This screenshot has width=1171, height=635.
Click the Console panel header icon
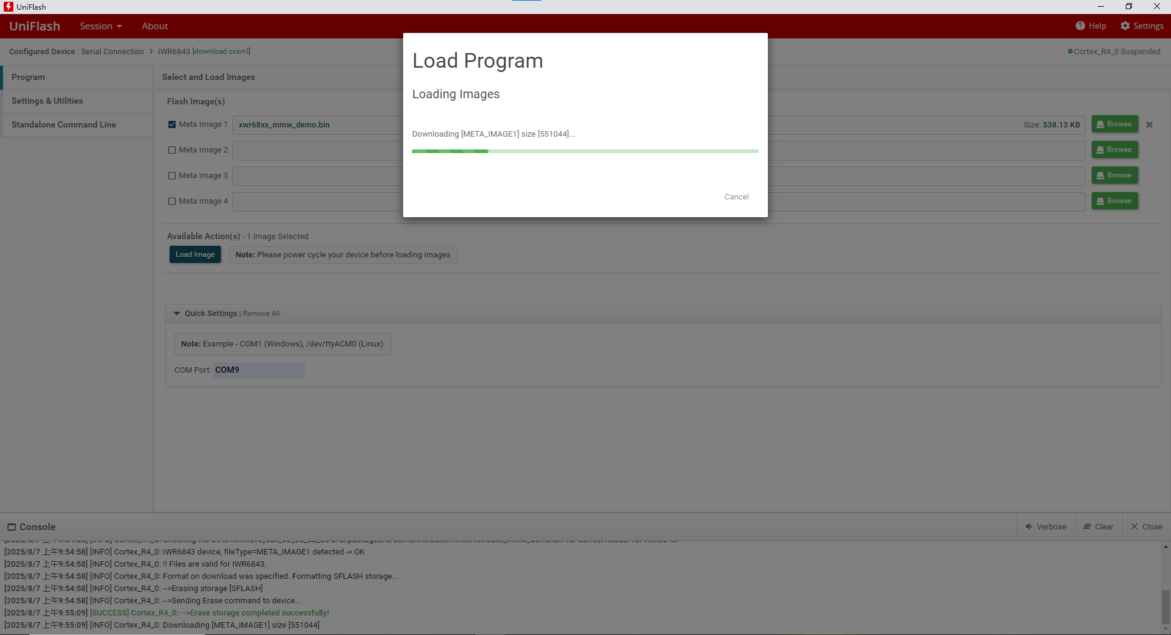coord(12,527)
